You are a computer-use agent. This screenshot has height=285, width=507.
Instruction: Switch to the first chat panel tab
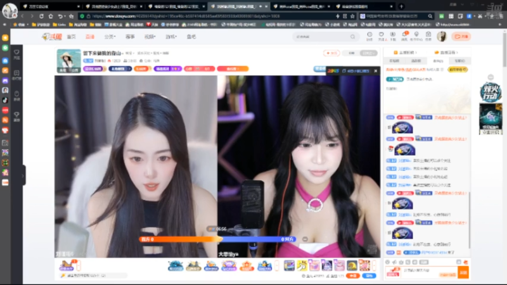[x=394, y=61]
